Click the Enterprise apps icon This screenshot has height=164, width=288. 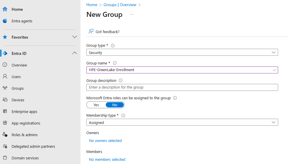click(5, 111)
